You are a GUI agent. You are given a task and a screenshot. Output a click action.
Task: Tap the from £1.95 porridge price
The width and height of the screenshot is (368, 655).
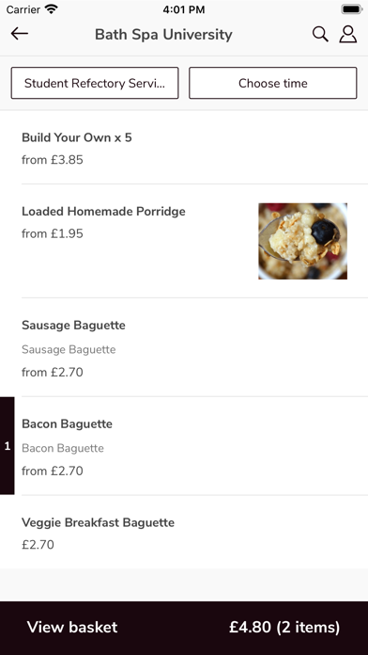tap(52, 233)
